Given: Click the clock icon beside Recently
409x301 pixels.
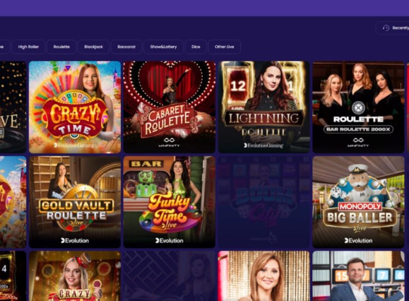Looking at the screenshot, I should point(386,28).
